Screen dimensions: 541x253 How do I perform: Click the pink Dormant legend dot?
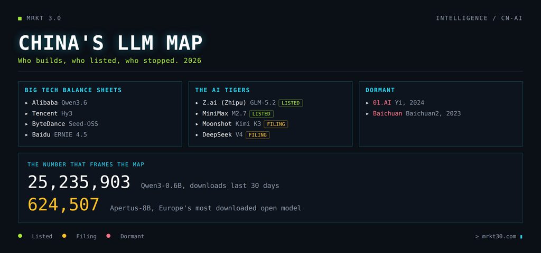pos(108,236)
